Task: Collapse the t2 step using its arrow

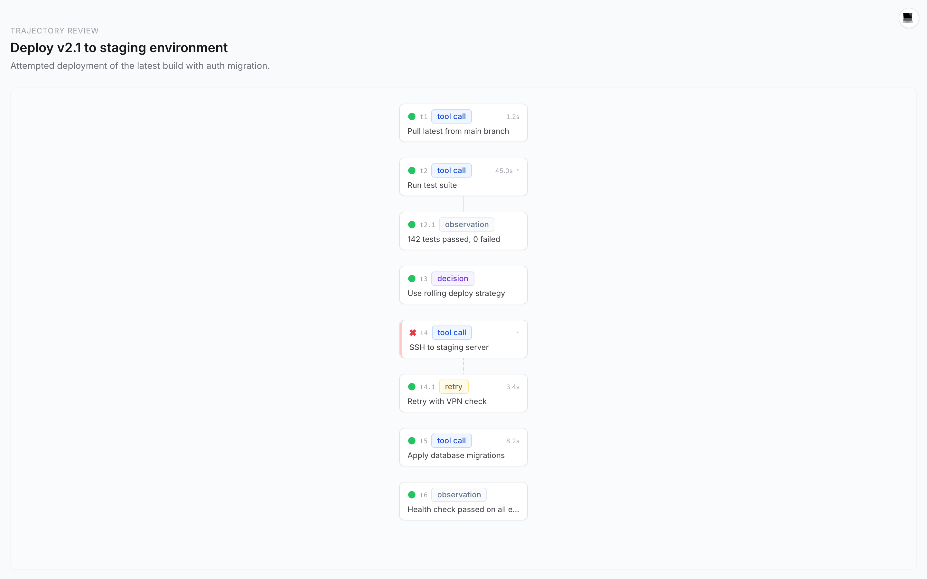Action: (518, 170)
